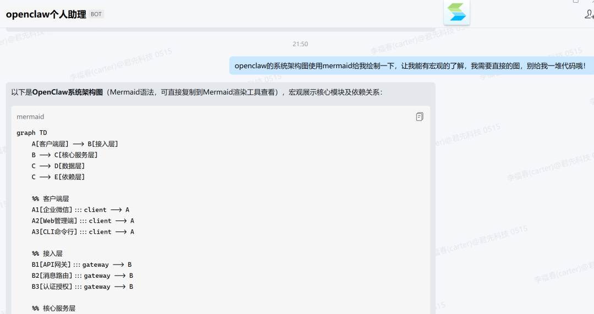
Task: Select the 21:50 timestamp
Action: [300, 44]
